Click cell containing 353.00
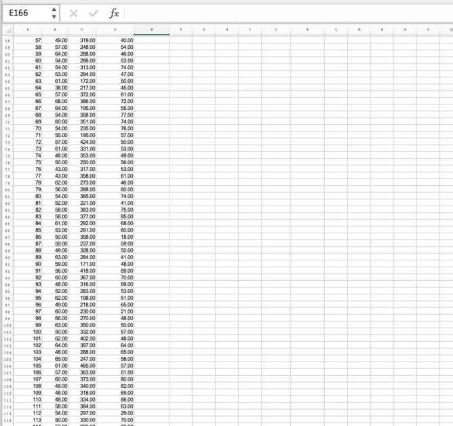453x426 pixels. (x=82, y=155)
